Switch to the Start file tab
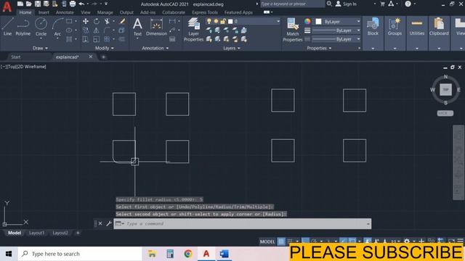The width and height of the screenshot is (465, 261). [x=16, y=57]
